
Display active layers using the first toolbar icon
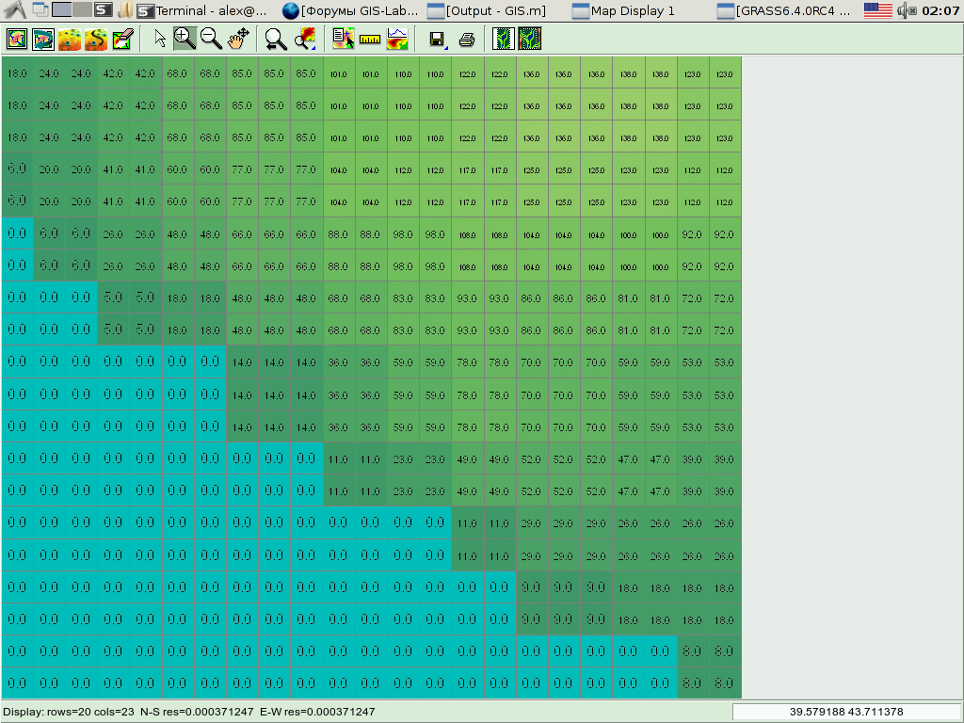coord(14,39)
